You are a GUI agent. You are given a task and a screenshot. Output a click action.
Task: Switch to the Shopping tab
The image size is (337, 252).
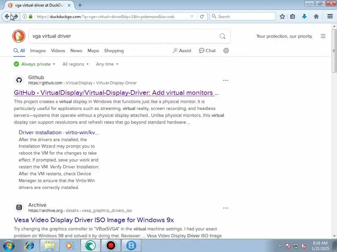click(114, 51)
